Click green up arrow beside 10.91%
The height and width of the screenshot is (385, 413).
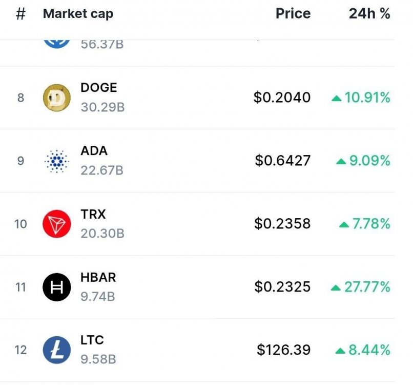(337, 98)
